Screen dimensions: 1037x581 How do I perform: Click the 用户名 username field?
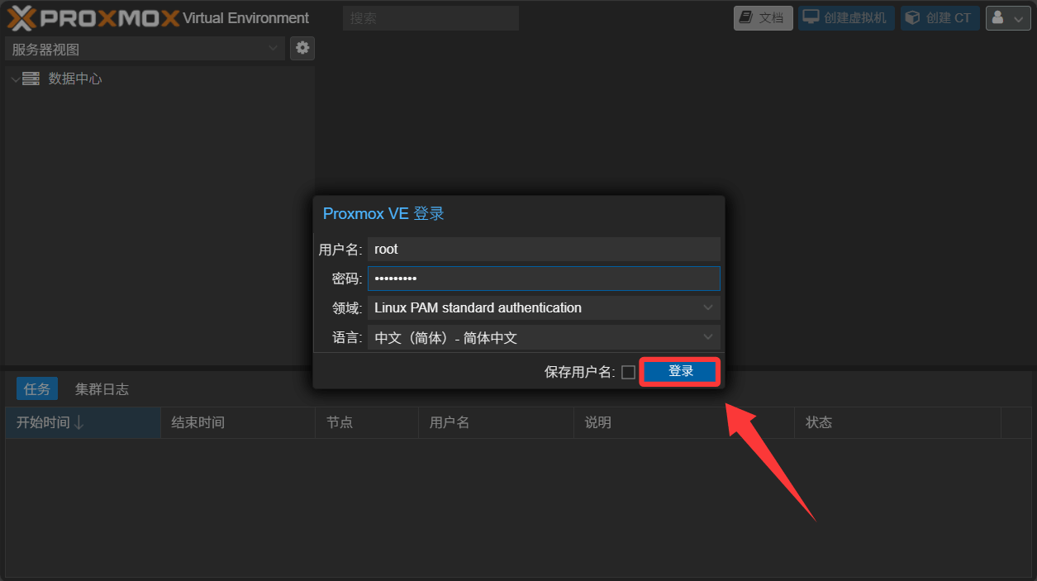[x=543, y=249]
